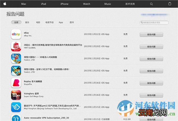Screen dimensions: 178x121
Task: Click the eBay Inc. developer name
Action: [28, 36]
